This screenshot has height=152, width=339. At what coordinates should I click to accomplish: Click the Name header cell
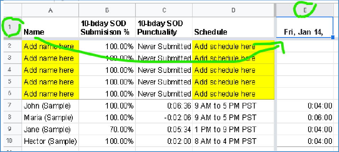coord(50,28)
